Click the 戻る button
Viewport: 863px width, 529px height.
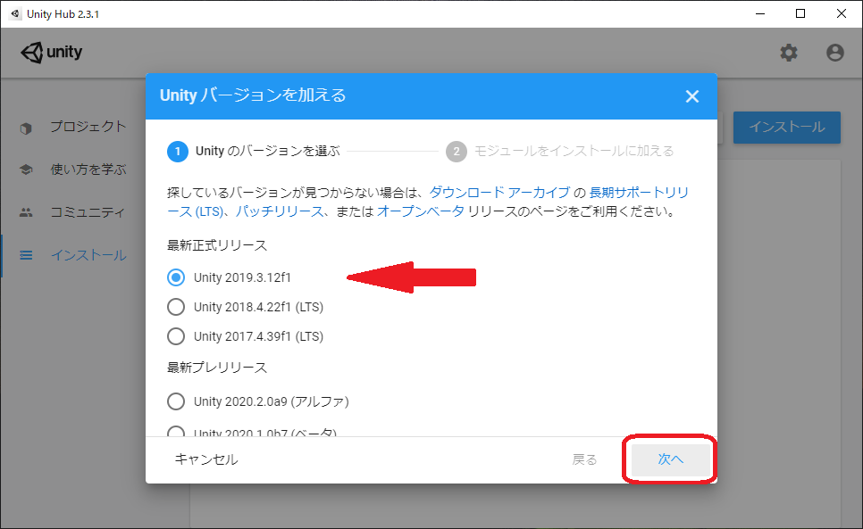click(x=584, y=459)
